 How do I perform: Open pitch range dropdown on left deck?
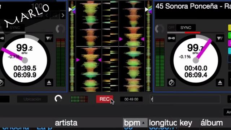[49, 38]
